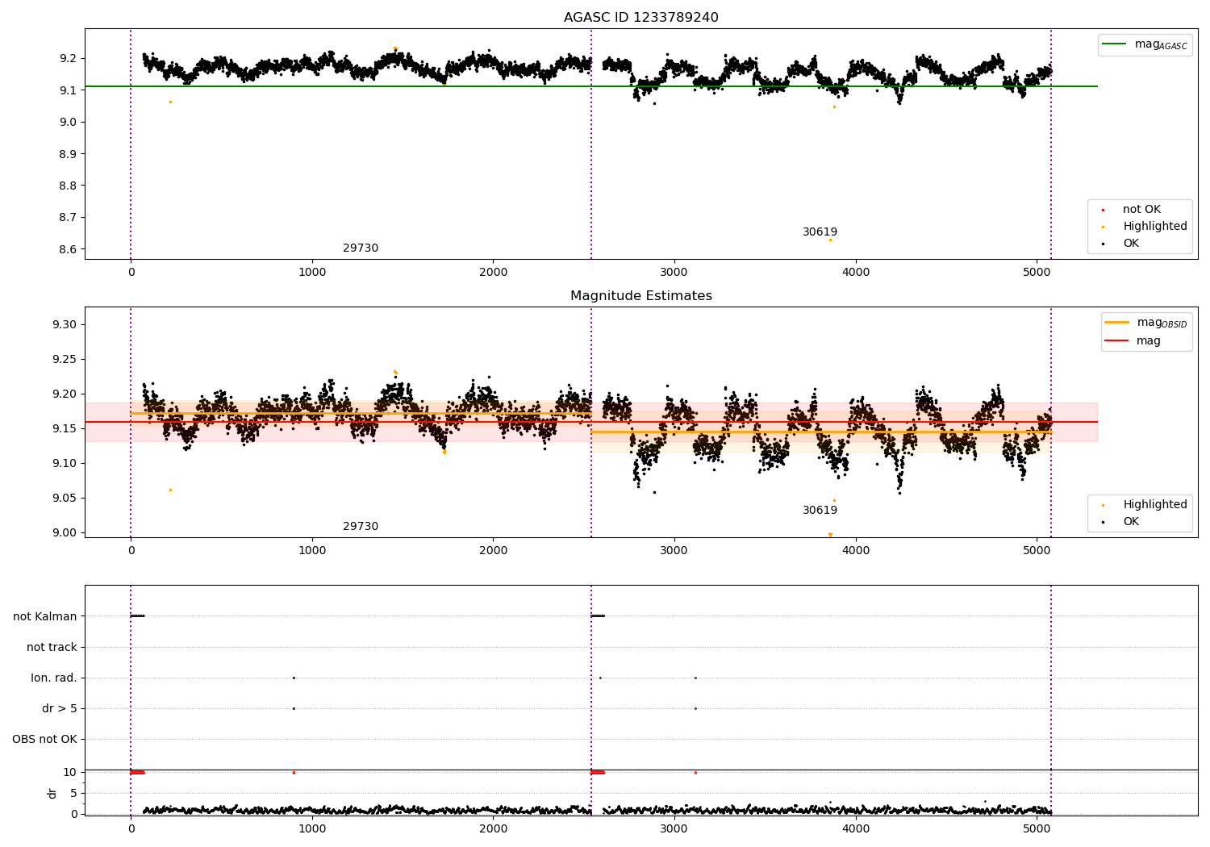Click the green line sample in top legend
Screen dimensions: 1210x847
1114,44
